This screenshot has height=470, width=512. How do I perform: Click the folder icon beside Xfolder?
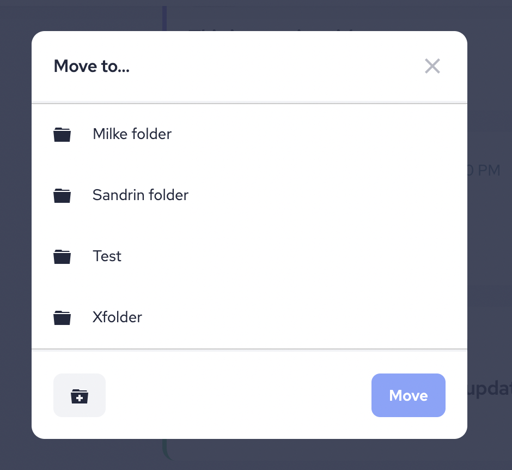pyautogui.click(x=62, y=317)
